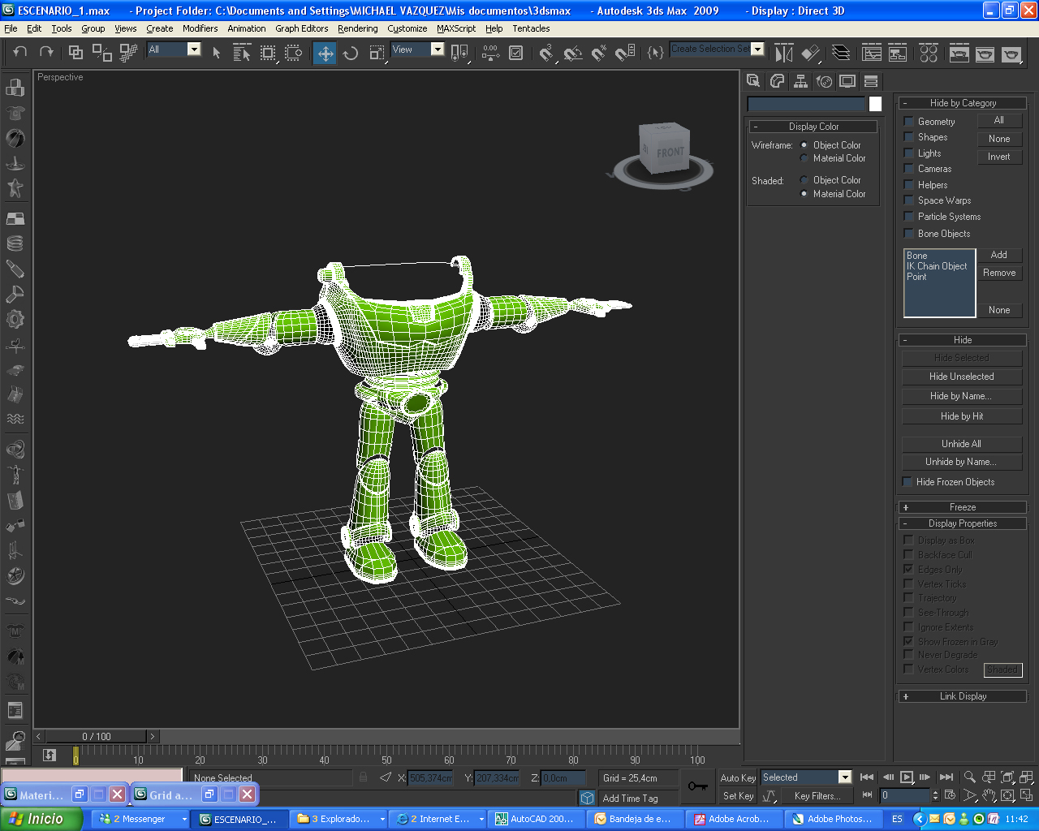Select the Move tool in main toolbar
The height and width of the screenshot is (831, 1039).
[325, 54]
